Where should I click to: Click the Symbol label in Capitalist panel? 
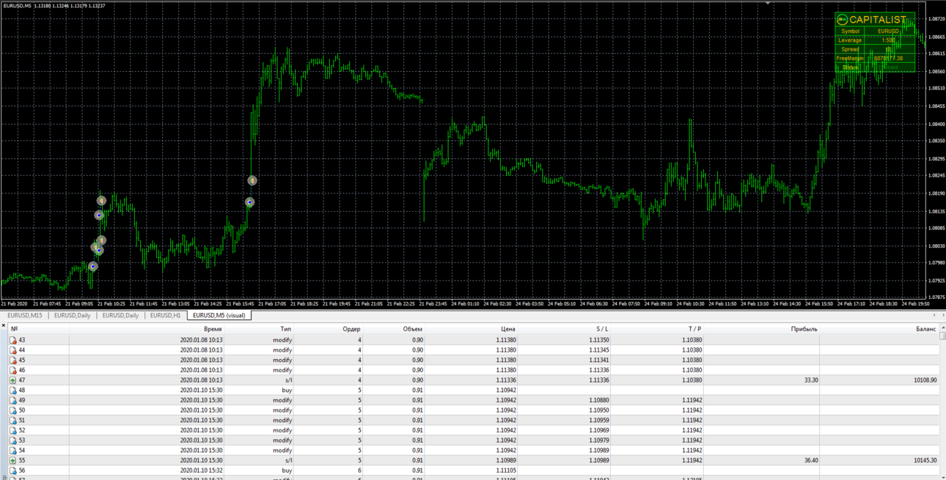[850, 32]
